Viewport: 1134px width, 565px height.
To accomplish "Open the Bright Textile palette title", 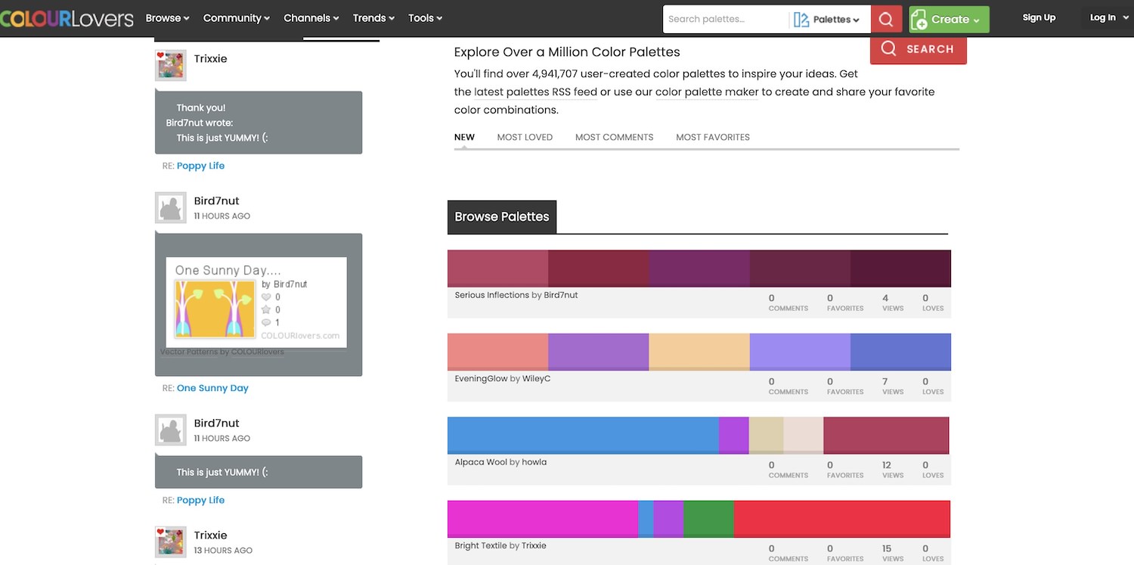I will point(481,545).
